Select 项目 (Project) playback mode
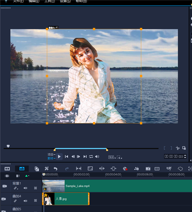Image resolution: width=192 pixels, height=212 pixels. click(x=50, y=154)
